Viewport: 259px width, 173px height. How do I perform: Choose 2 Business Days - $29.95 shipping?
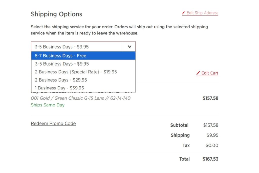tap(61, 80)
